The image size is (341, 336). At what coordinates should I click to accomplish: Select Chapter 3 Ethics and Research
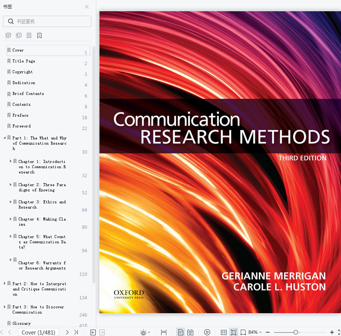[x=42, y=204]
